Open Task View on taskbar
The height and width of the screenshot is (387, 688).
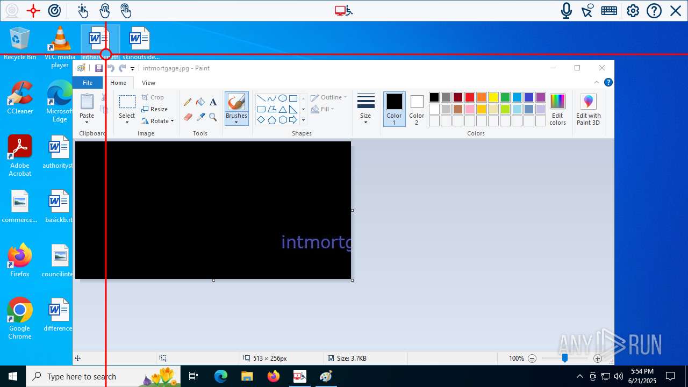click(194, 376)
